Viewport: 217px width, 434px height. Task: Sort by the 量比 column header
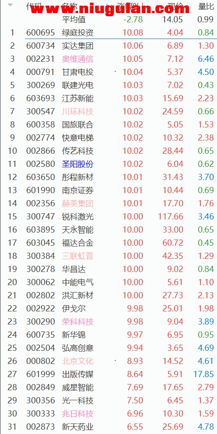click(206, 6)
